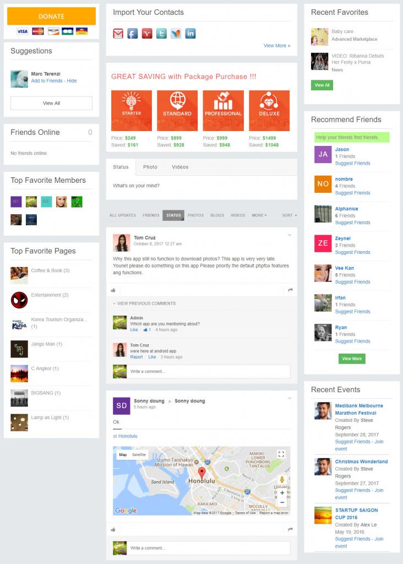
Task: Click the LinkedIn import icon
Action: [x=190, y=34]
